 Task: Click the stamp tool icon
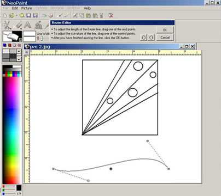point(38,25)
